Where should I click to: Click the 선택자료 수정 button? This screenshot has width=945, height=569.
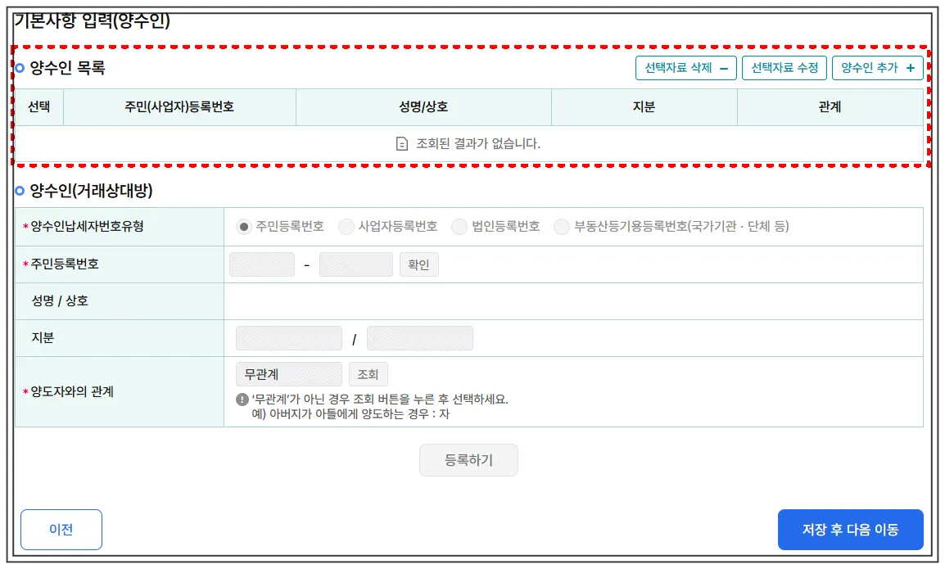[x=782, y=68]
